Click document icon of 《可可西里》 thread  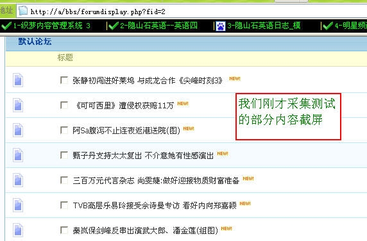pos(18,105)
